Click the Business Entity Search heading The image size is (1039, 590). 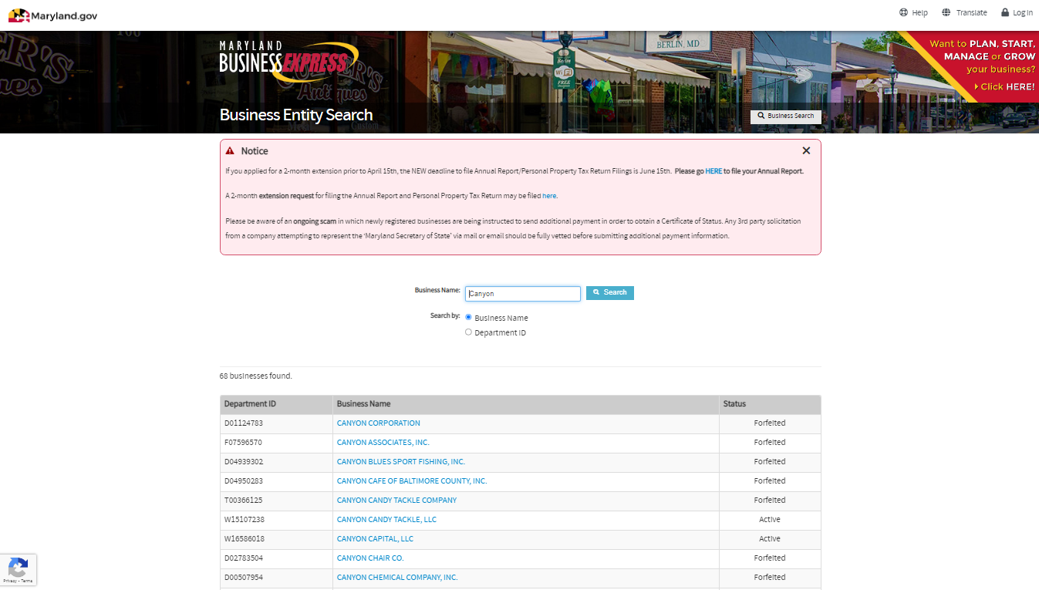[296, 115]
